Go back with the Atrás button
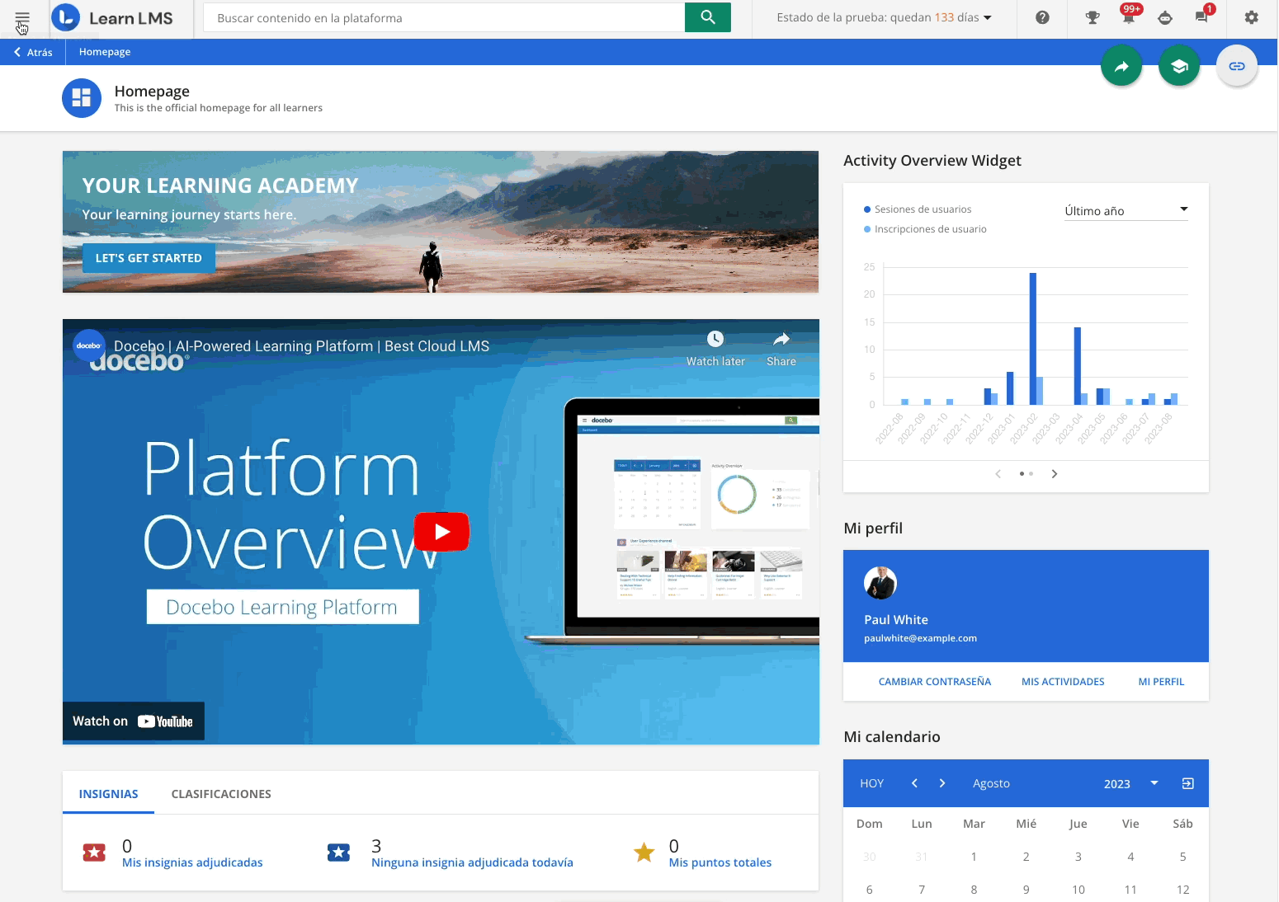Screen dimensions: 1279x902 pos(33,52)
